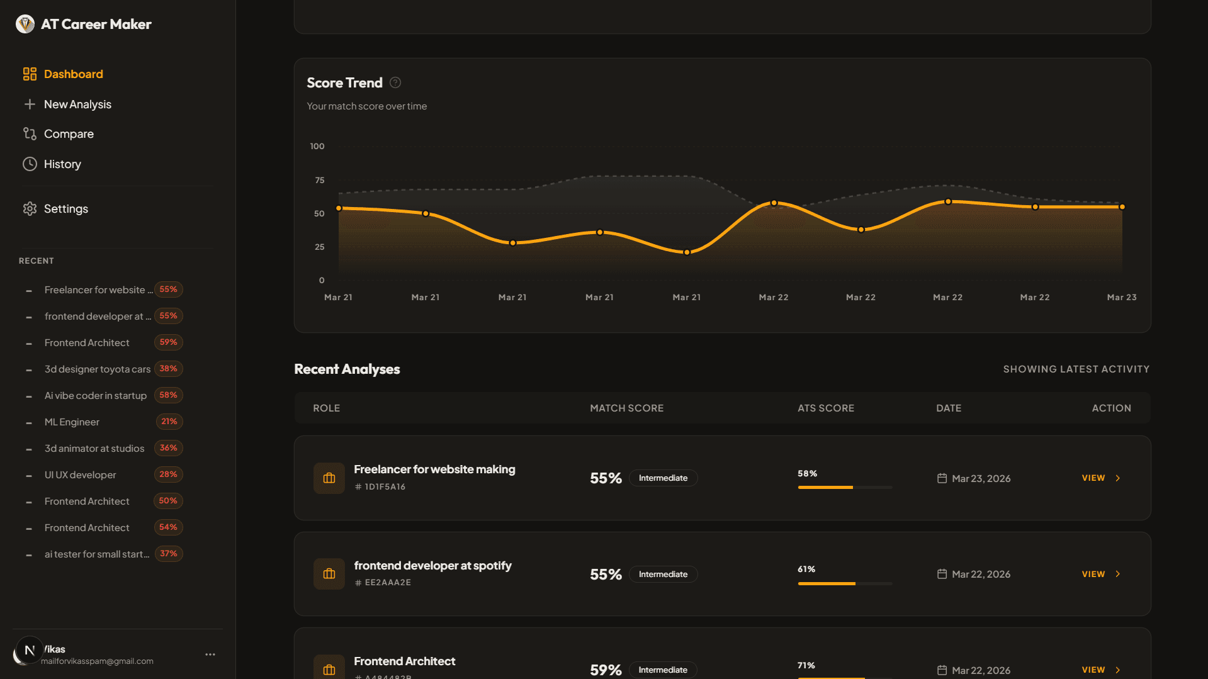Click the help icon beside Score Trend

(x=395, y=82)
